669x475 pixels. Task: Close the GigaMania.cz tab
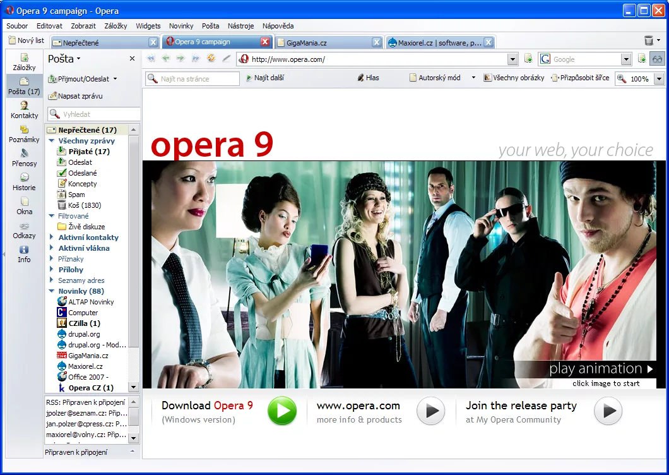tap(377, 42)
